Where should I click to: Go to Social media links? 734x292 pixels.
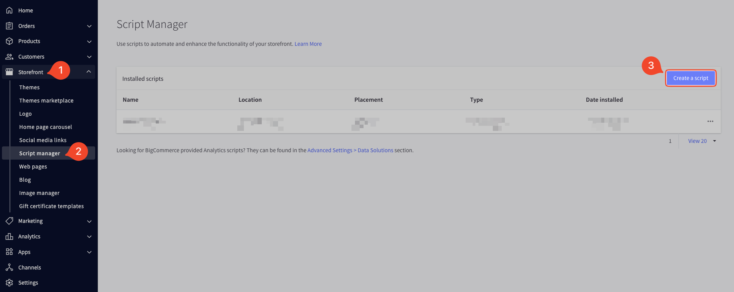(x=43, y=140)
